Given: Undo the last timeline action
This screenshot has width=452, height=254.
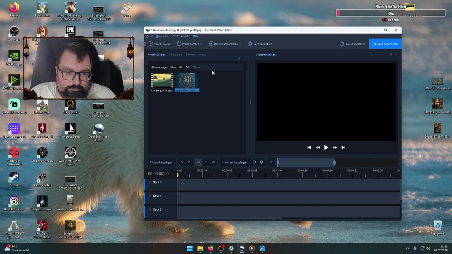Looking at the screenshot, I should coord(182,162).
